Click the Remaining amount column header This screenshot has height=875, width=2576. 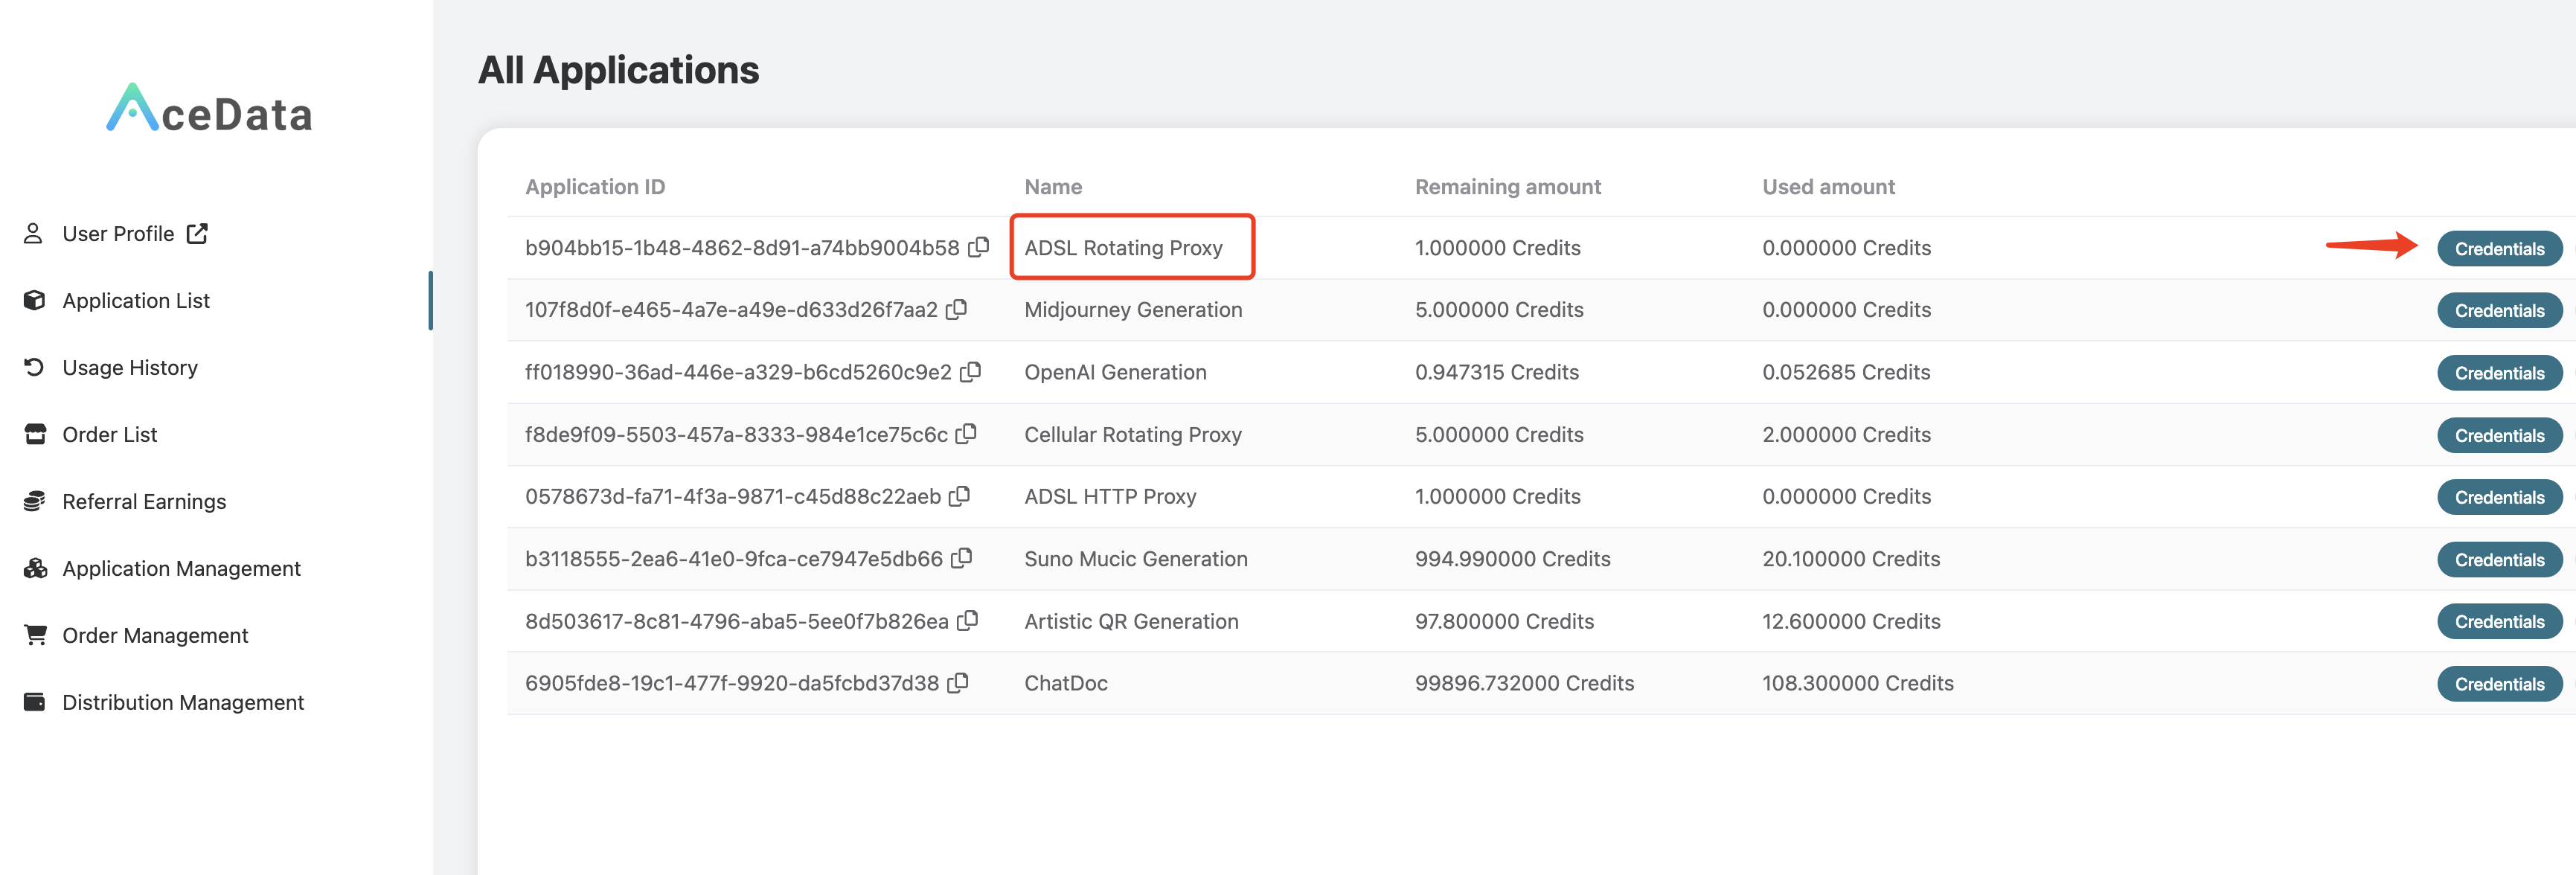coord(1507,187)
